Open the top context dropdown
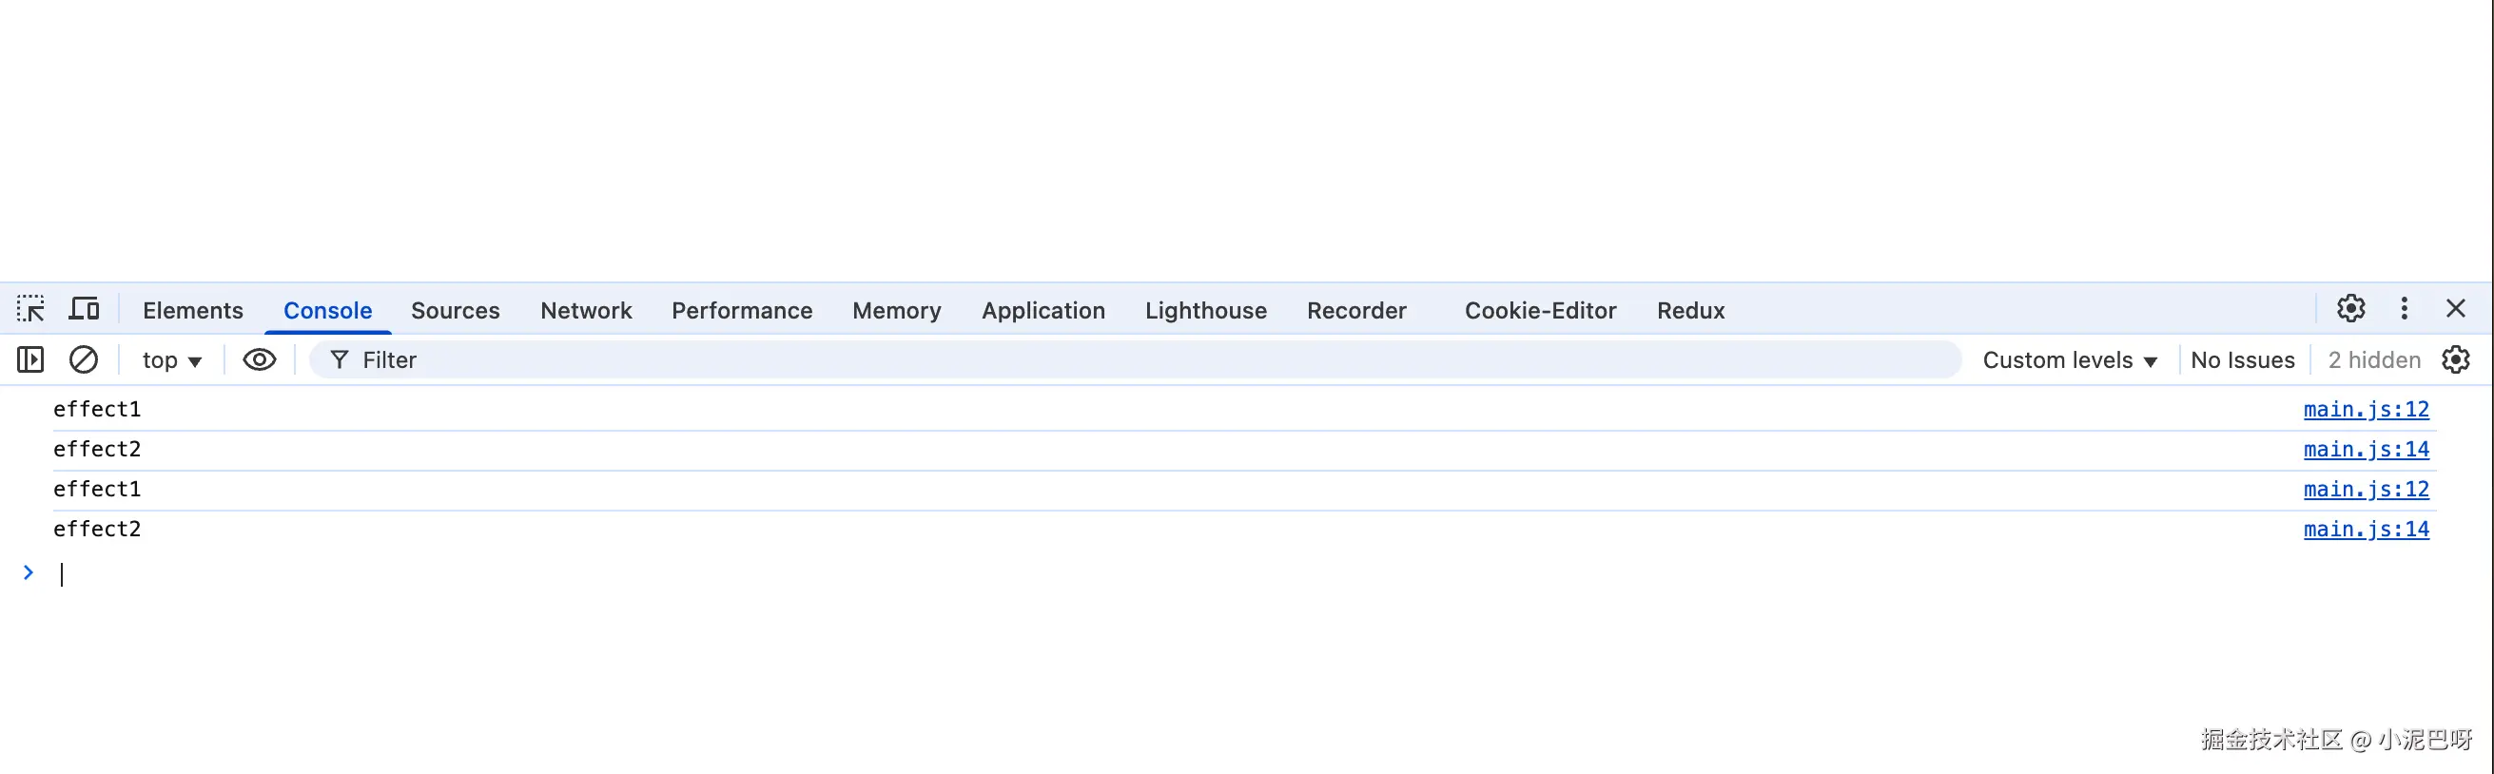This screenshot has height=774, width=2494. pos(171,360)
